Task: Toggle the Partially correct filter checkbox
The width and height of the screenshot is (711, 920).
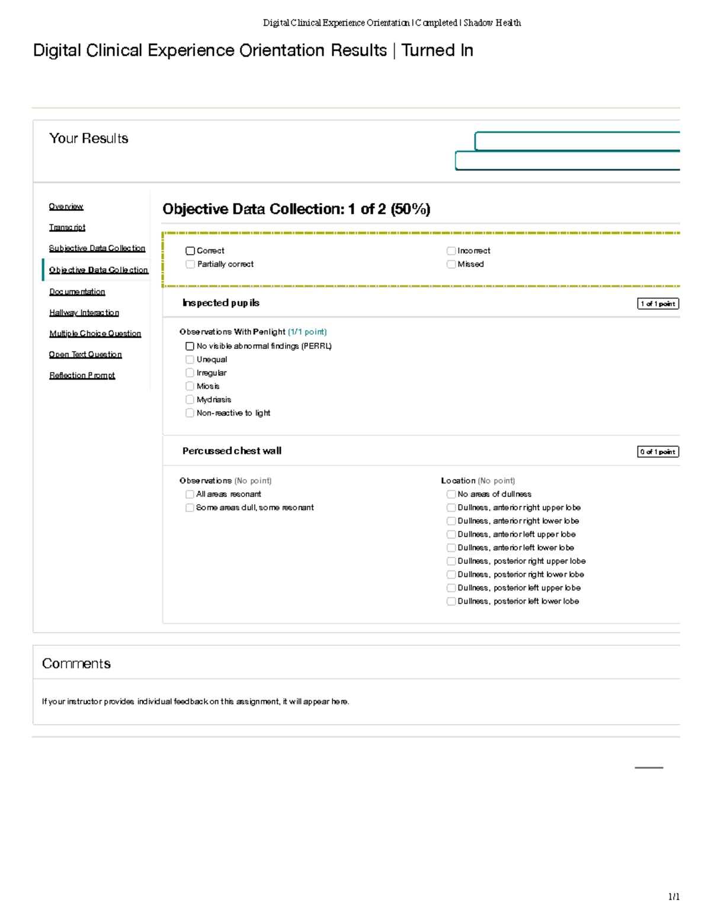Action: coord(190,264)
